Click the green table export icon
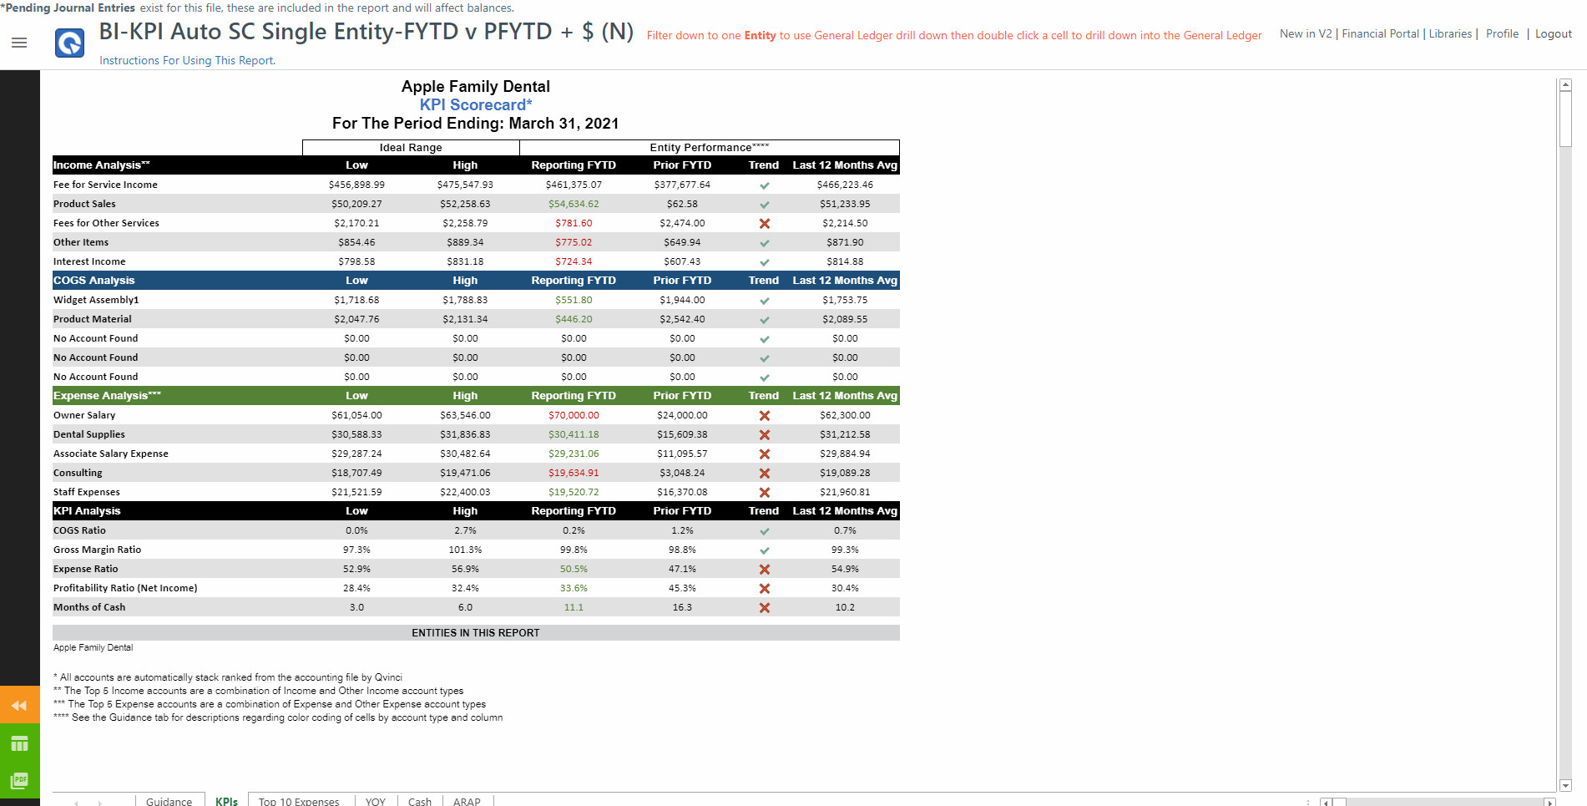 pos(19,743)
